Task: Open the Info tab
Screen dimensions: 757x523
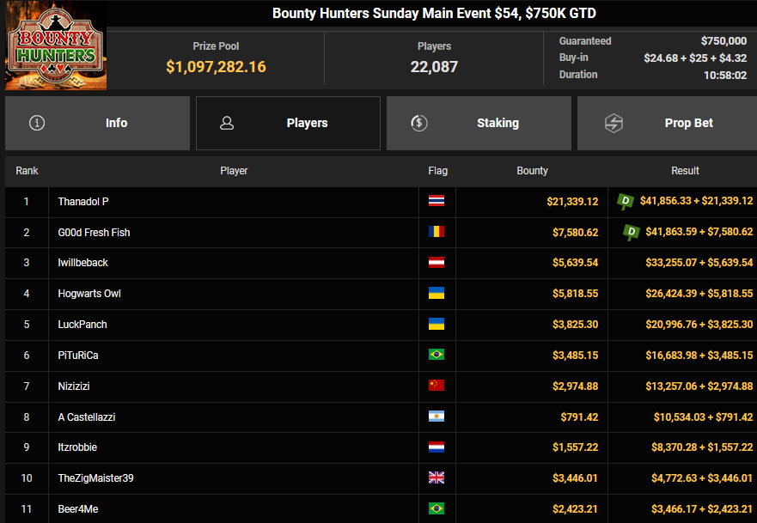Action: 97,123
